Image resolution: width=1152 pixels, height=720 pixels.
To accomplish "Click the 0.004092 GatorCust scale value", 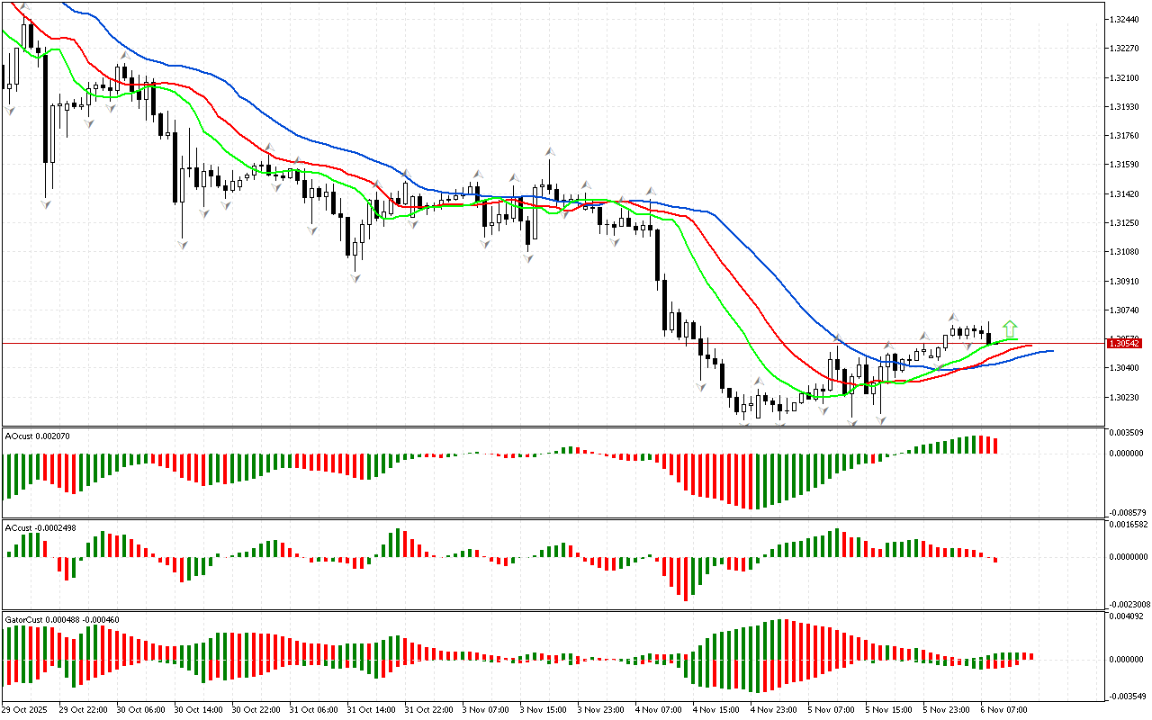I will coord(1127,616).
